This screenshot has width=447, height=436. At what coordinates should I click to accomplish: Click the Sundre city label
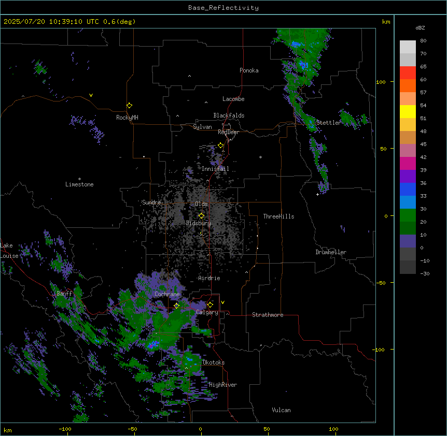(x=151, y=202)
